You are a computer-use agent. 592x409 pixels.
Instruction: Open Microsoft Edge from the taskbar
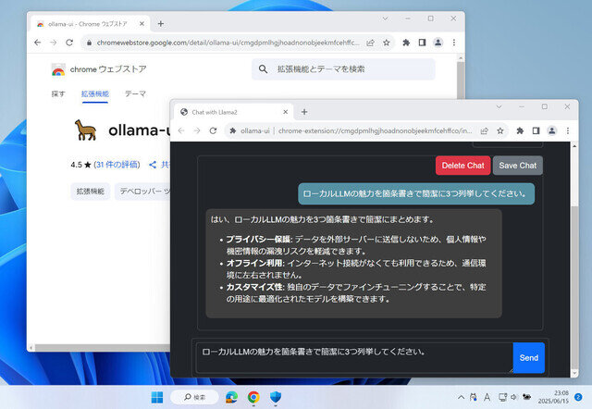click(x=231, y=397)
